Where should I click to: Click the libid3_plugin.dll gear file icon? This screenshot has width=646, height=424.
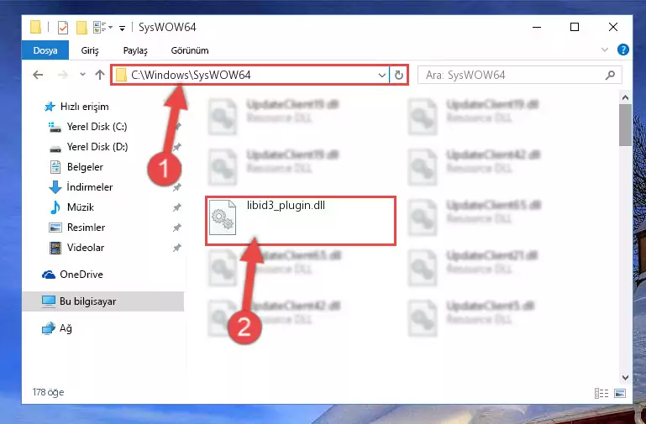222,217
